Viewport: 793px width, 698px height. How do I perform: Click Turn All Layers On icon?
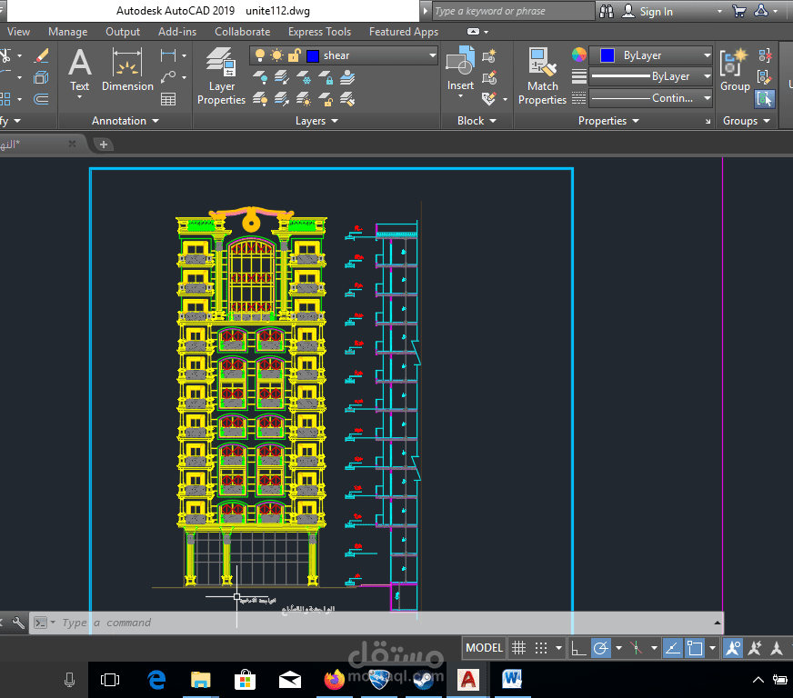[x=260, y=99]
